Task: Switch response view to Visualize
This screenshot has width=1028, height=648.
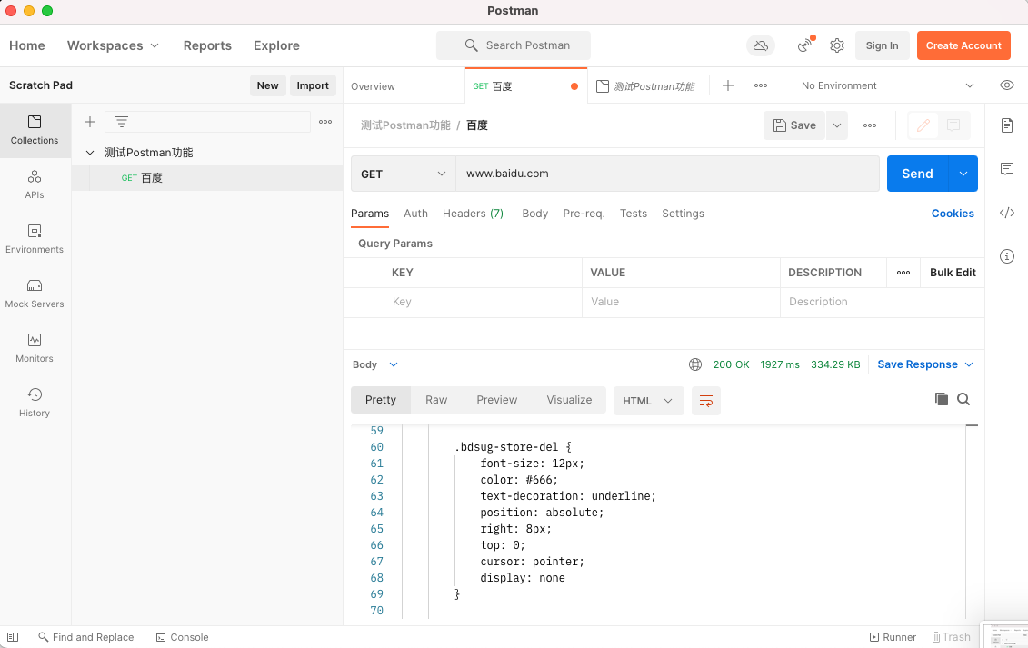Action: coord(569,399)
